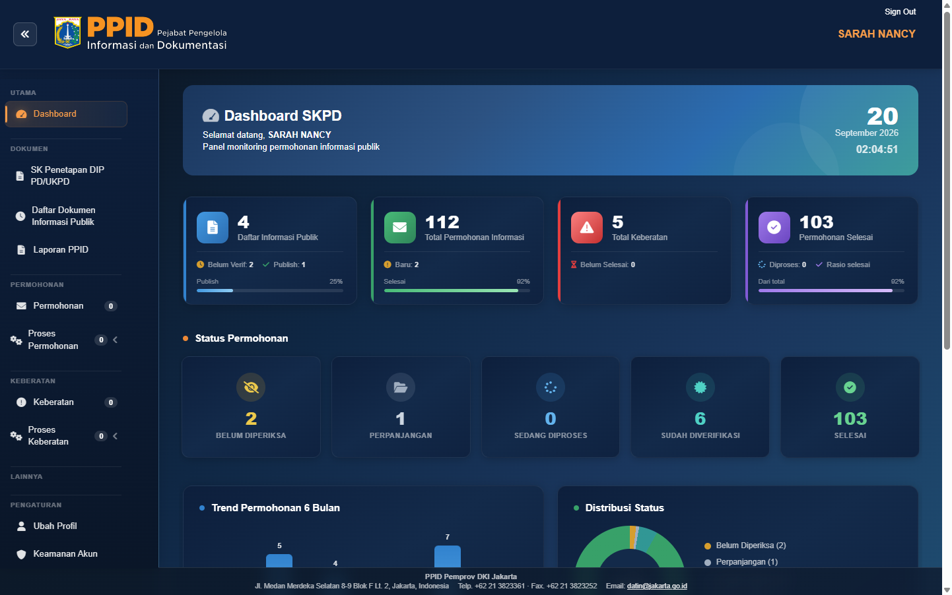Click the Permohonan envelope icon
This screenshot has height=595, width=952.
tap(21, 306)
